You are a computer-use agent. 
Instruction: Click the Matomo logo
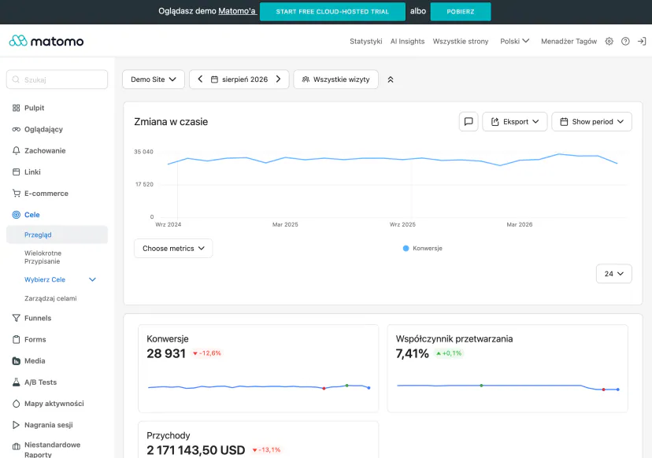[46, 41]
